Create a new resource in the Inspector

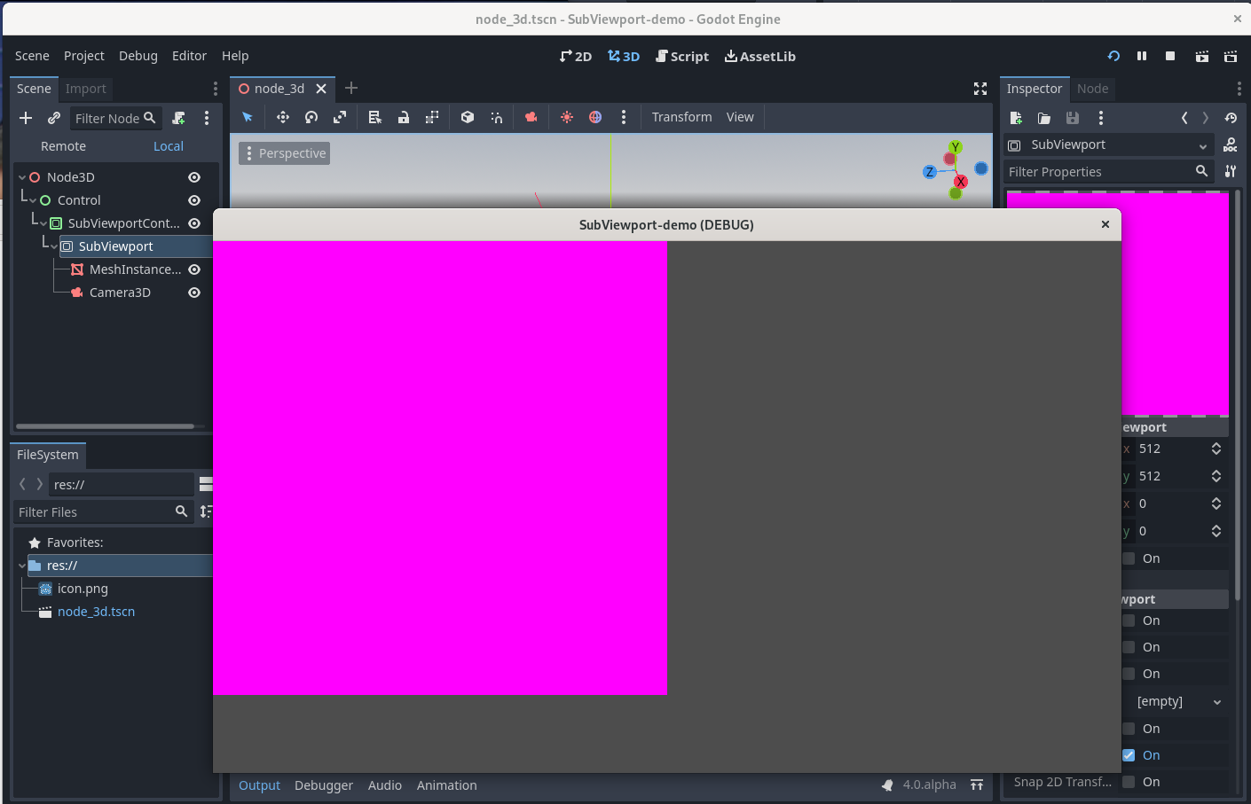click(1015, 118)
